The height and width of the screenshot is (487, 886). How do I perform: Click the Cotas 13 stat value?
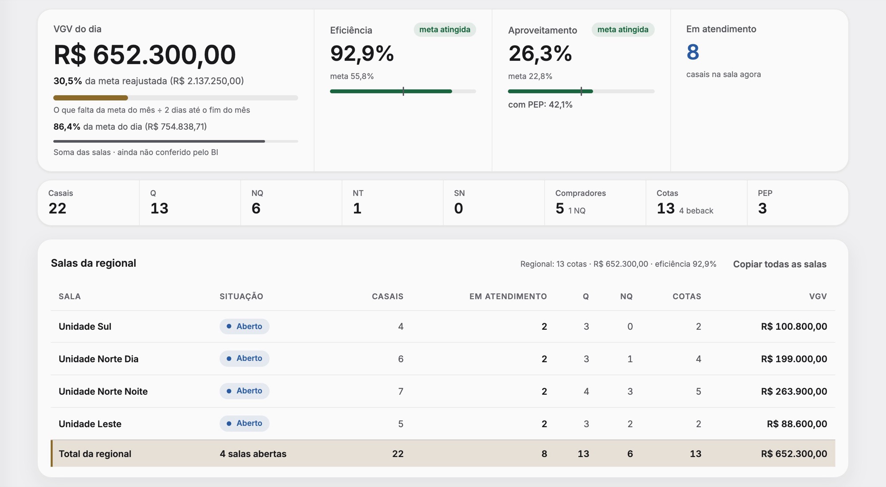click(x=665, y=208)
